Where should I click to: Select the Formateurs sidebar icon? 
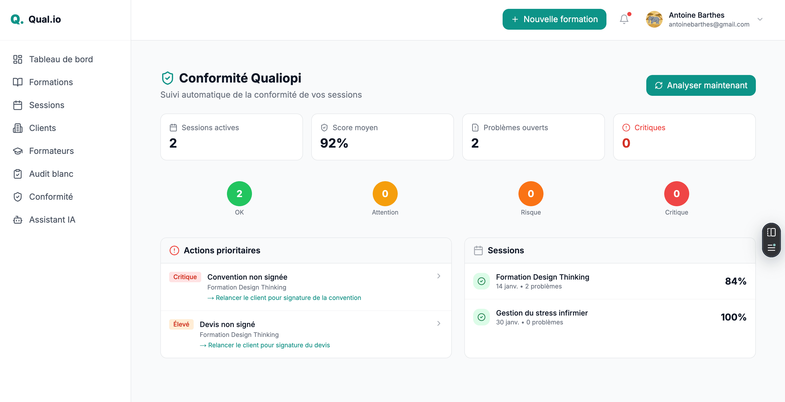click(18, 151)
